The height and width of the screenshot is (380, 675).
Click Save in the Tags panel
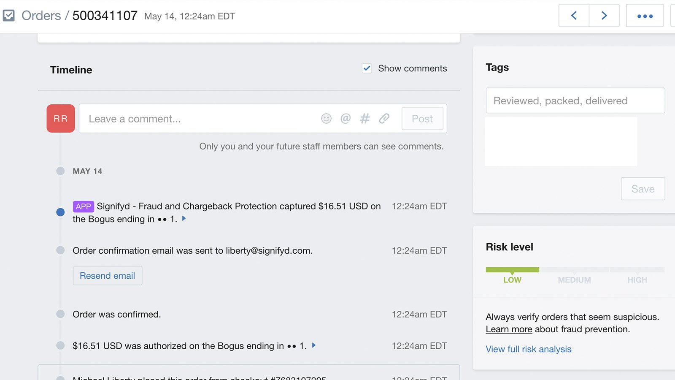[x=643, y=189]
